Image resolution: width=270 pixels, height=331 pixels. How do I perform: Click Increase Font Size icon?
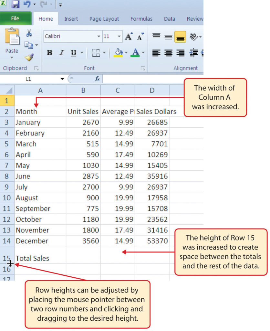[129, 36]
